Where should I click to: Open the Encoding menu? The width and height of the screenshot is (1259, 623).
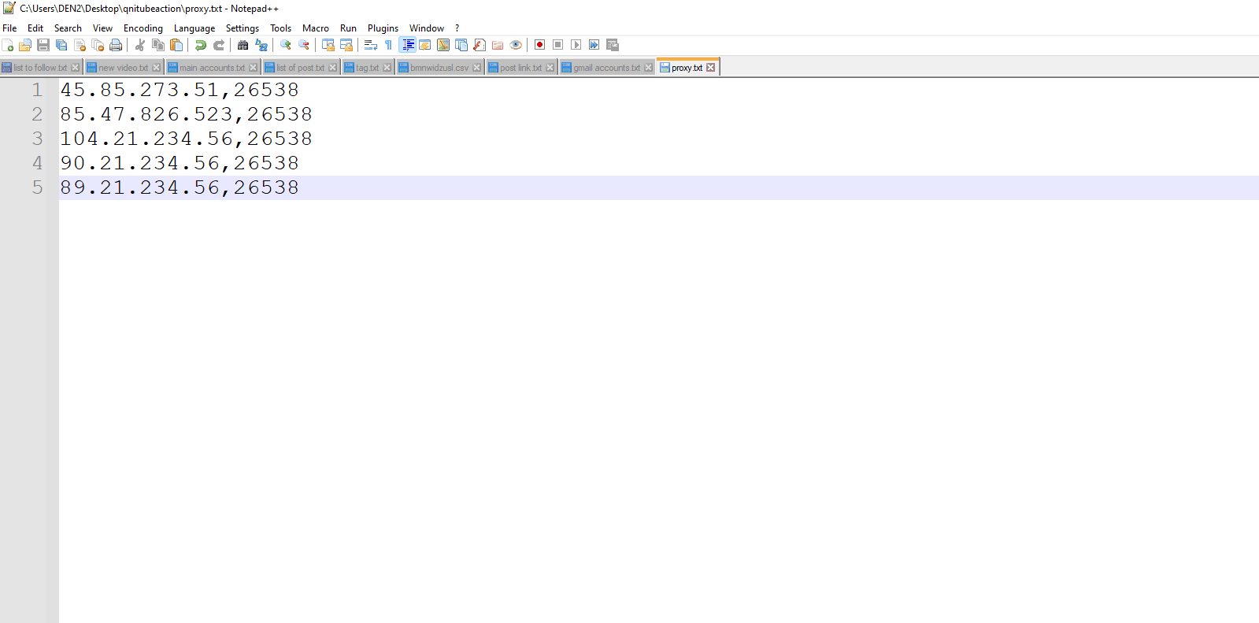(x=143, y=28)
